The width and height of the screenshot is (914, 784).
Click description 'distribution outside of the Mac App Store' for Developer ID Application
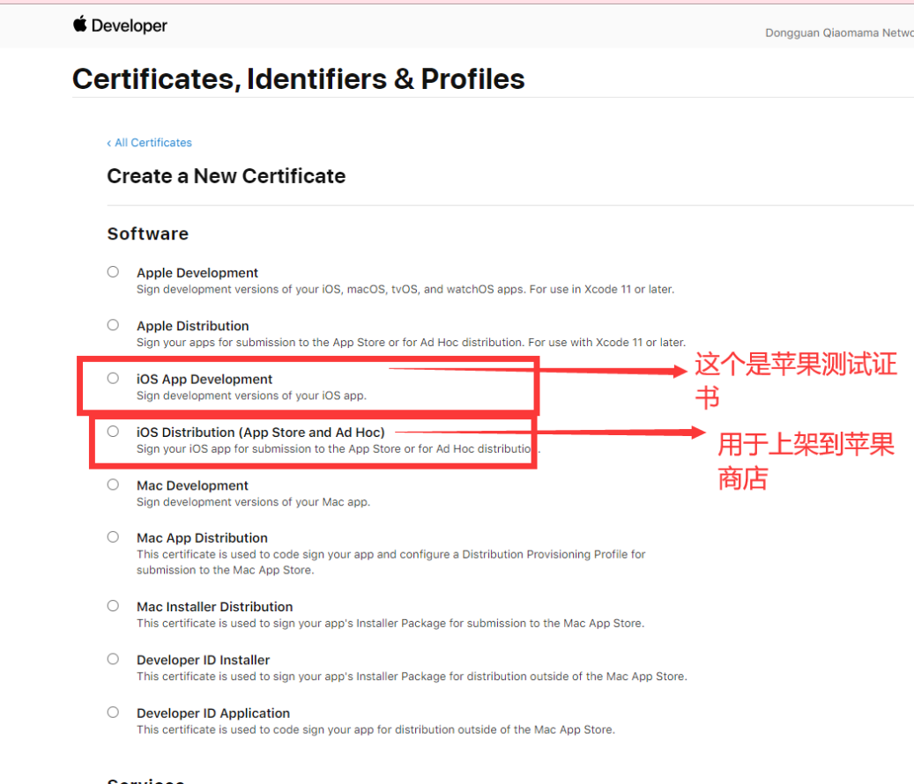pos(376,730)
